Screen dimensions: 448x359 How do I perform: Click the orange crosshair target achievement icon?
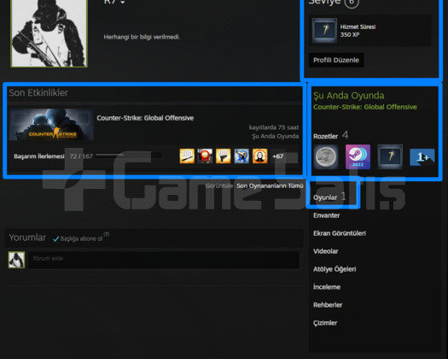tap(259, 156)
